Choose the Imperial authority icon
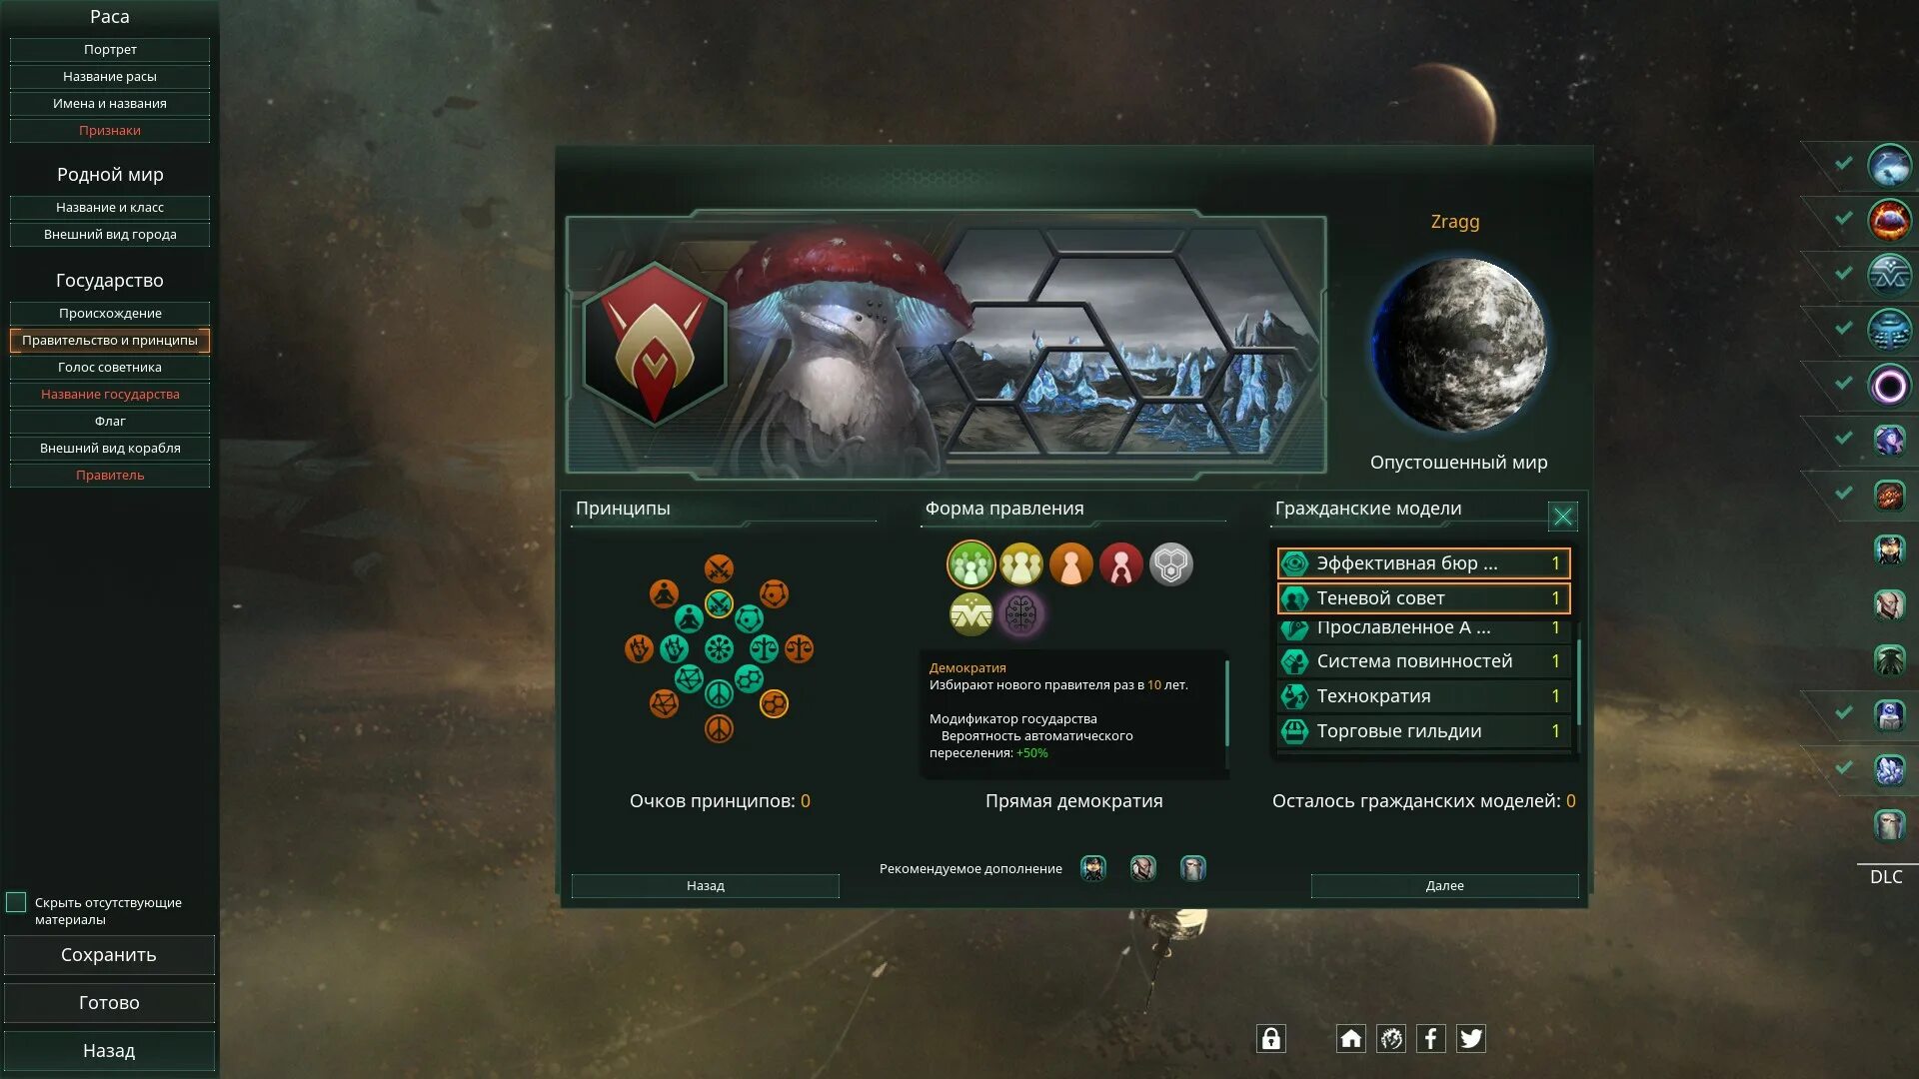This screenshot has width=1919, height=1079. point(1120,564)
